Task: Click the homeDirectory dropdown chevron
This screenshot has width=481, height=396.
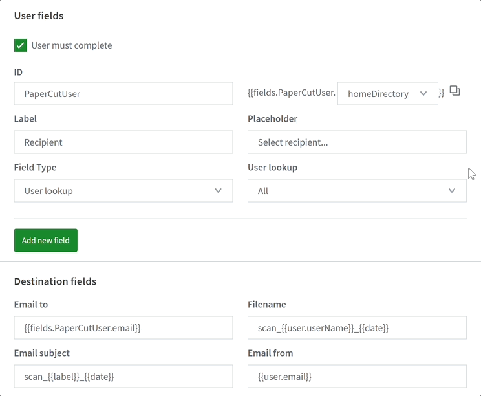Action: pyautogui.click(x=423, y=94)
